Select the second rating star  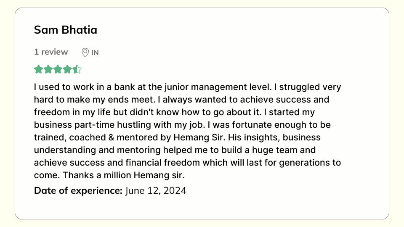pos(48,69)
